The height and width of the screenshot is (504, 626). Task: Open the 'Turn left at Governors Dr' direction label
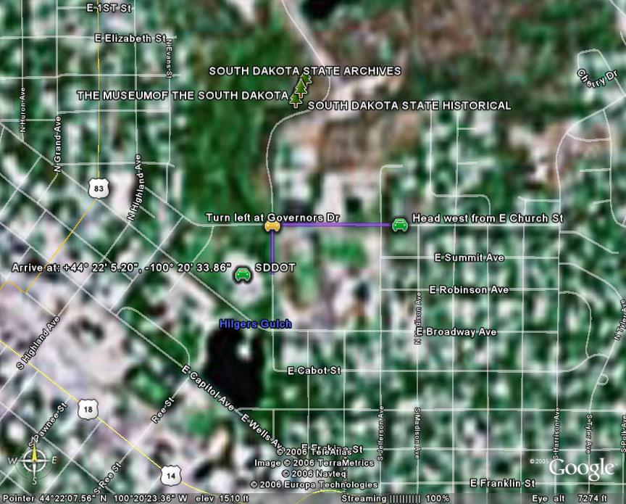point(272,218)
